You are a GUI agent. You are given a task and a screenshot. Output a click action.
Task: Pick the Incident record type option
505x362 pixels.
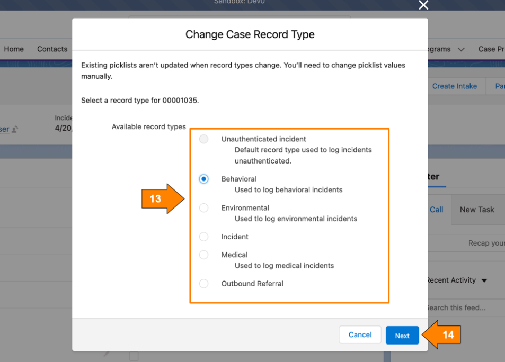pyautogui.click(x=203, y=237)
